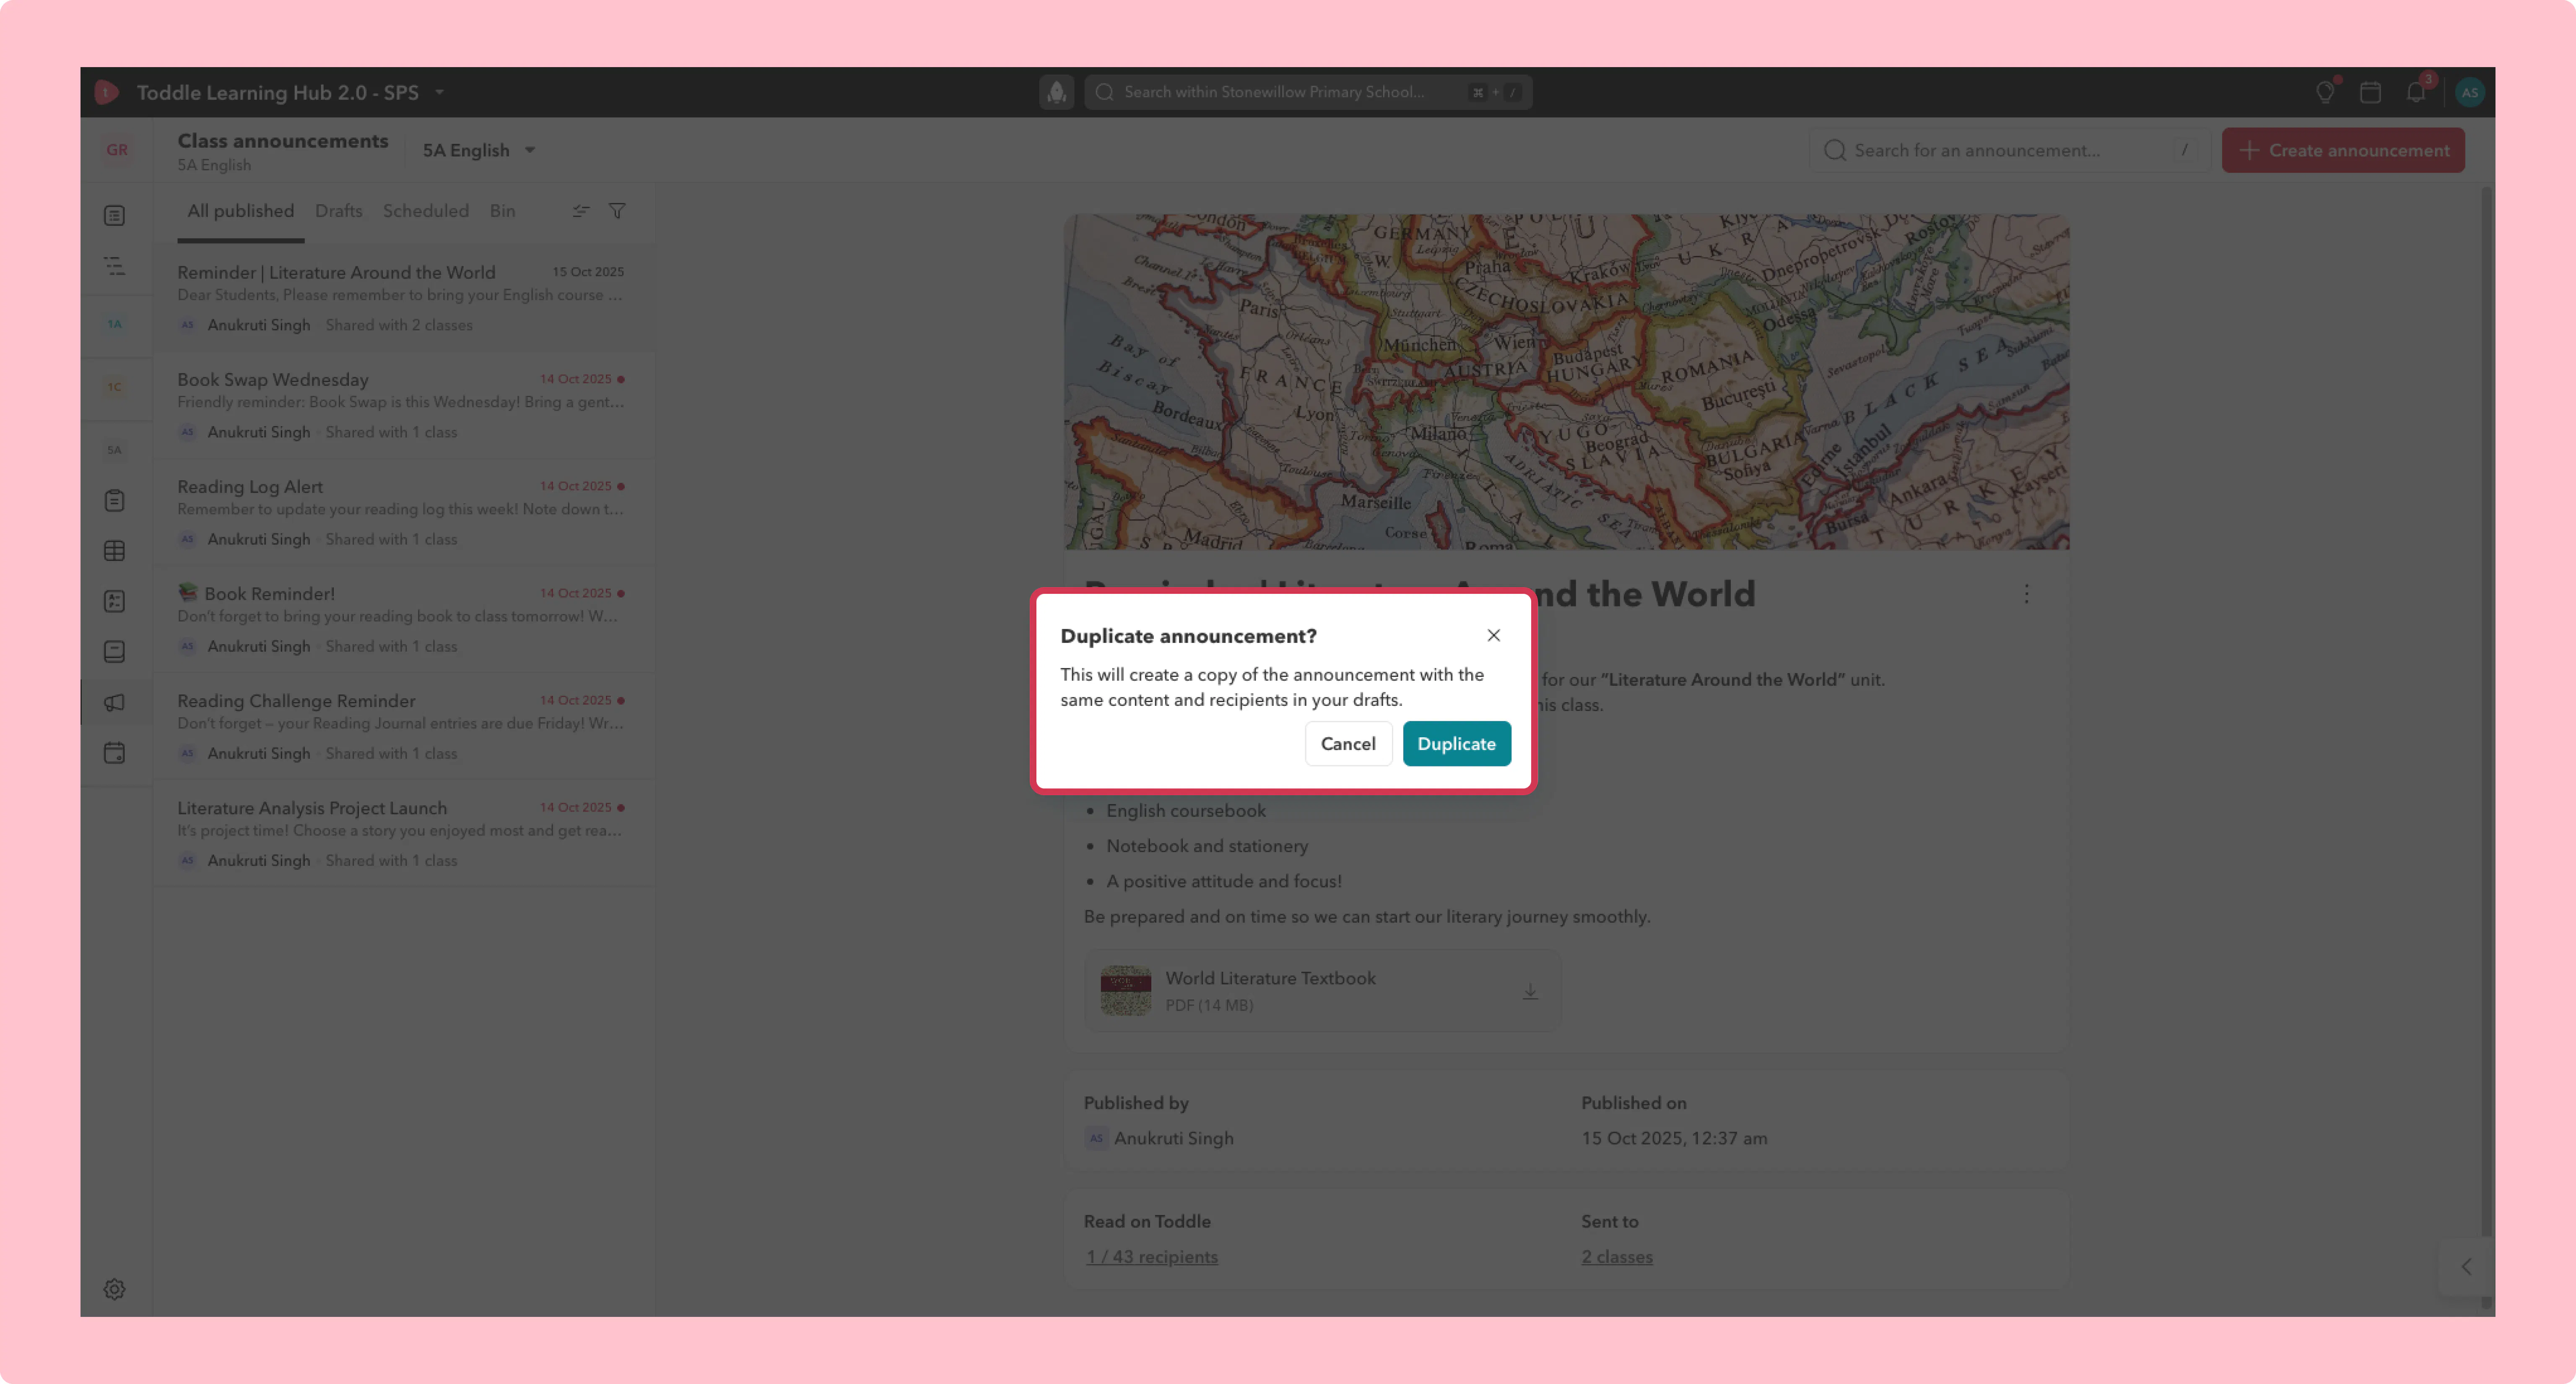The height and width of the screenshot is (1384, 2576).
Task: Select the 1C class in sidebar
Action: [x=115, y=387]
